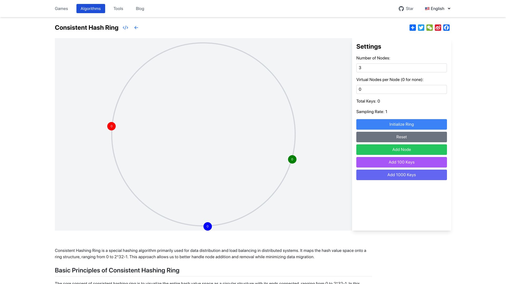This screenshot has width=506, height=284.
Task: Focus the Virtual Nodes per Node field
Action: tap(402, 89)
